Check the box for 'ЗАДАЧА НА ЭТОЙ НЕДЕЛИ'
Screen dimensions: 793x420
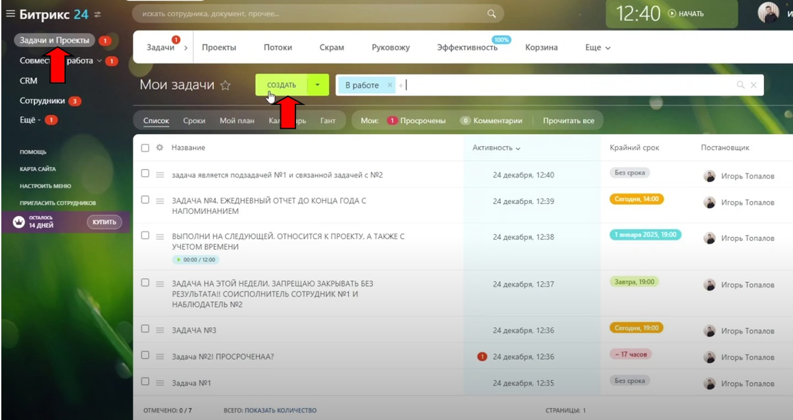(145, 283)
